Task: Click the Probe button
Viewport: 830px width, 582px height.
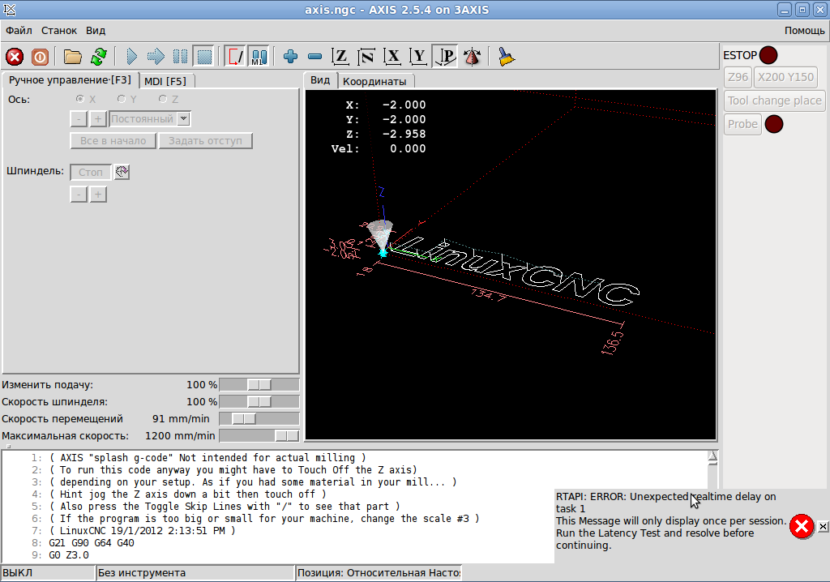Action: [x=742, y=124]
